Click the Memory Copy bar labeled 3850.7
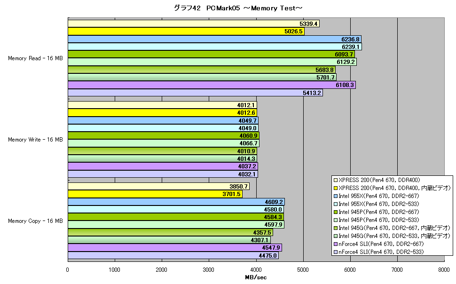This screenshot has height=284, width=456. [x=158, y=187]
